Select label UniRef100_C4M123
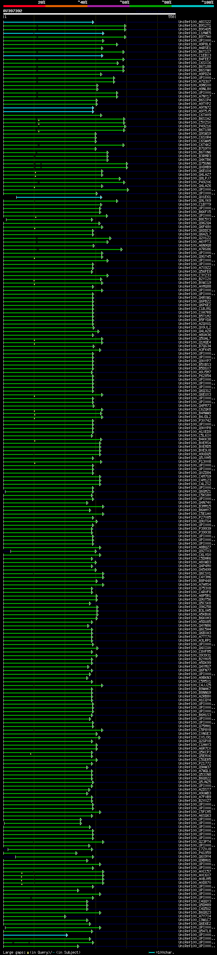This screenshot has width=217, height=955. pyautogui.click(x=195, y=480)
